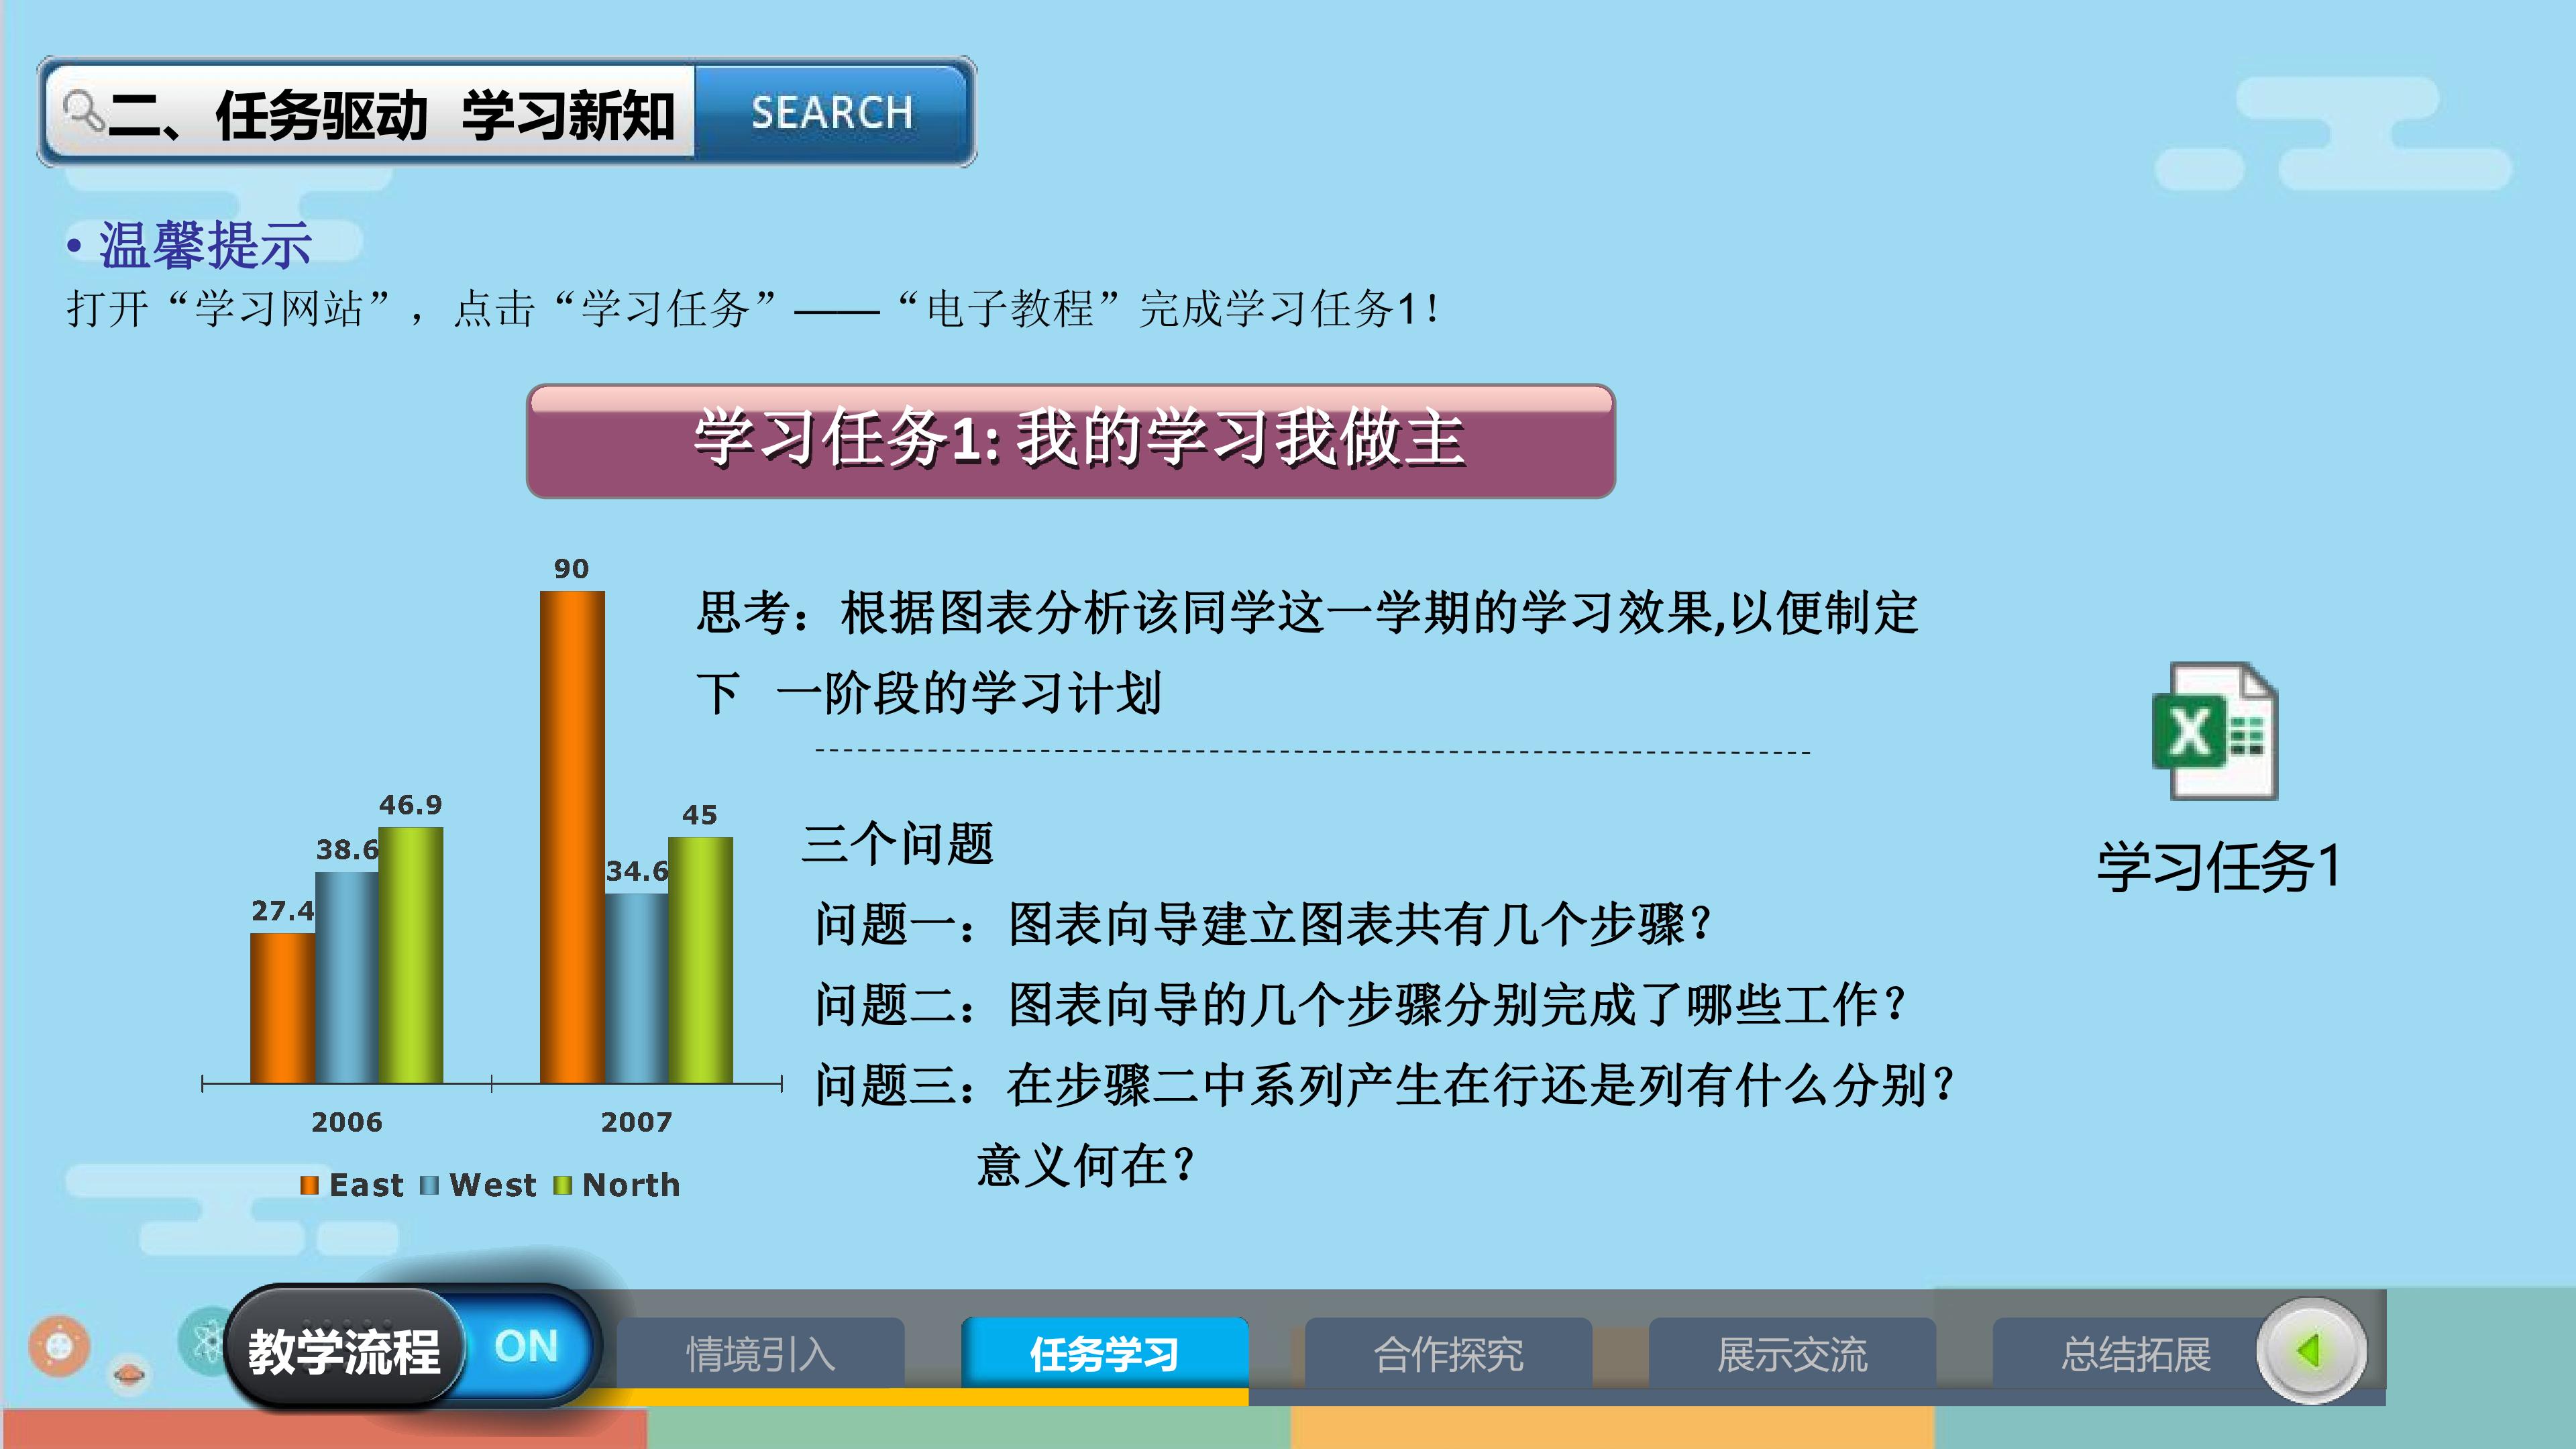Switch to the 情境引入 tab
Screen dimensions: 2576x1449
coord(761,1354)
